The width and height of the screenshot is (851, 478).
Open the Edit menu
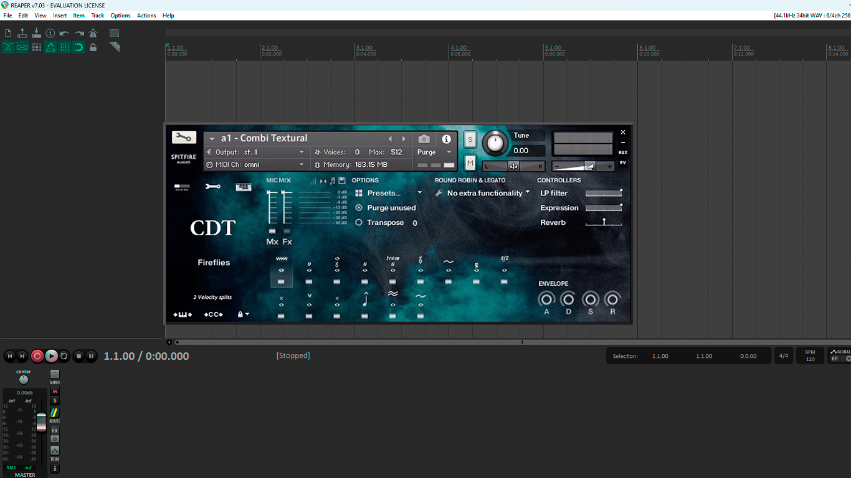click(x=23, y=16)
